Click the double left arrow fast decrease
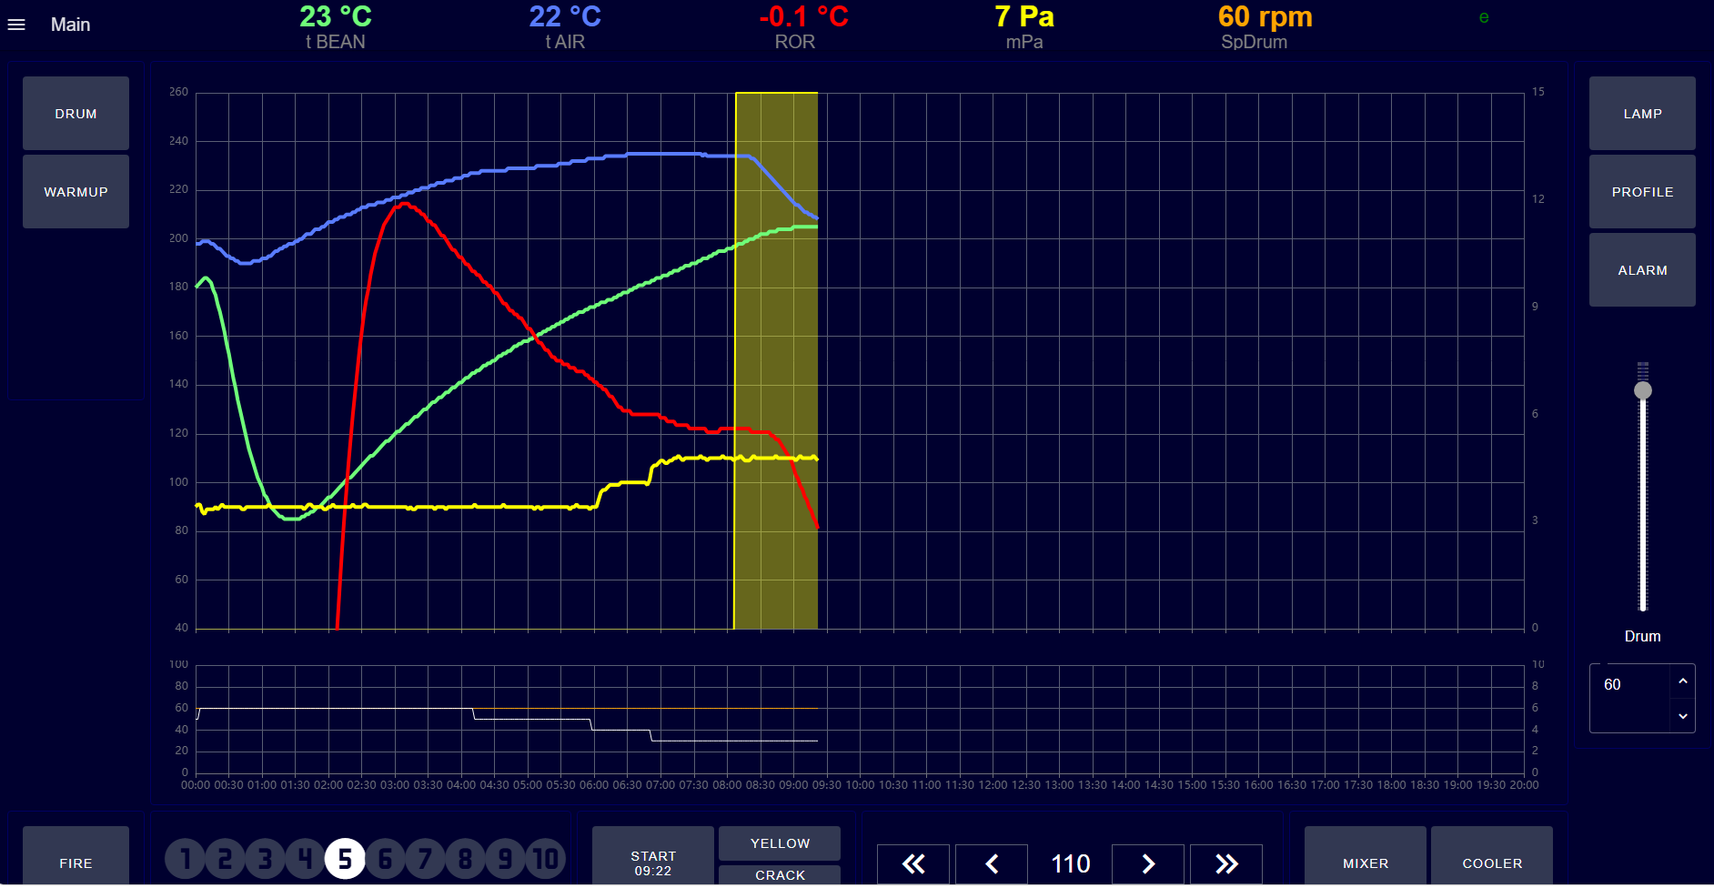The width and height of the screenshot is (1714, 888). click(x=913, y=863)
